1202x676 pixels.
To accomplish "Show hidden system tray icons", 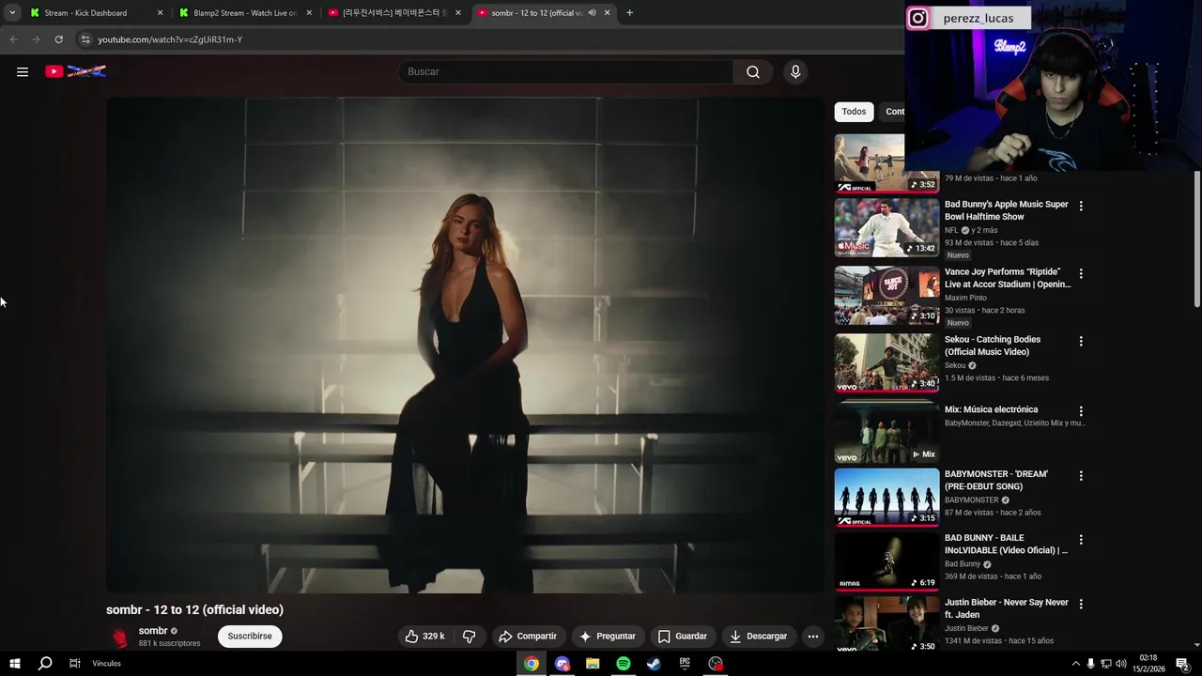I will (1075, 664).
